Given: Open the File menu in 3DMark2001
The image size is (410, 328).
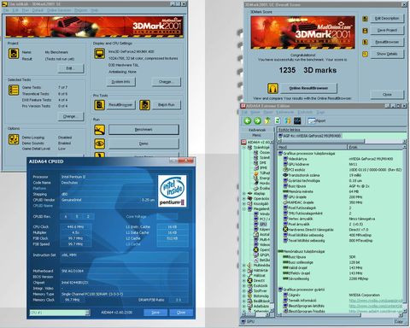Looking at the screenshot, I should coord(6,10).
